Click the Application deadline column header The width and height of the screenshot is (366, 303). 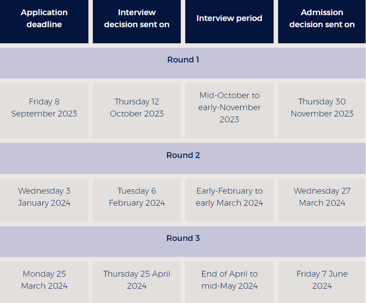(44, 19)
